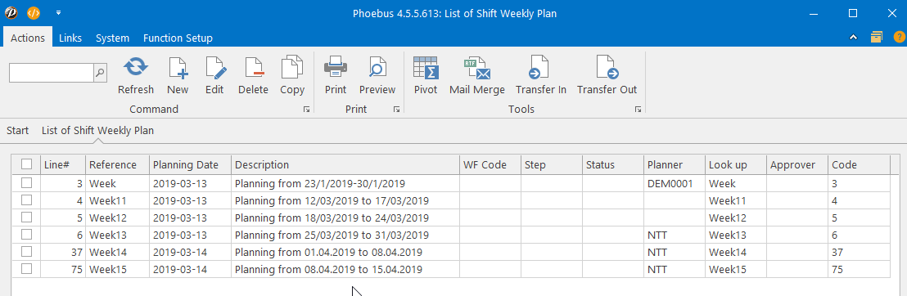Go to the Start document tab
The height and width of the screenshot is (296, 907).
pyautogui.click(x=18, y=131)
